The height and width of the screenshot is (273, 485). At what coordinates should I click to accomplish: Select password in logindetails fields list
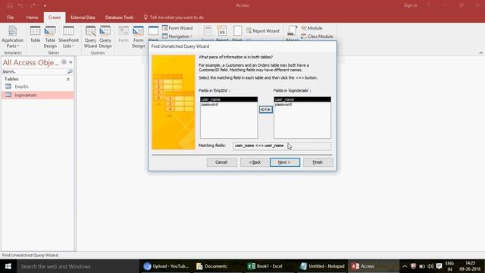tap(302, 105)
